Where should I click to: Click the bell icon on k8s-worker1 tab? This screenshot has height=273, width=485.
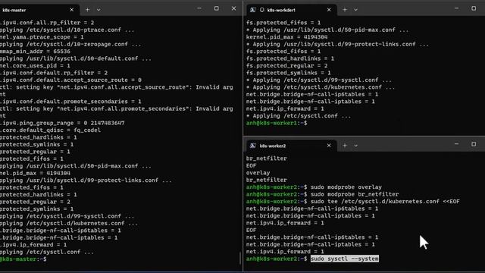262,10
